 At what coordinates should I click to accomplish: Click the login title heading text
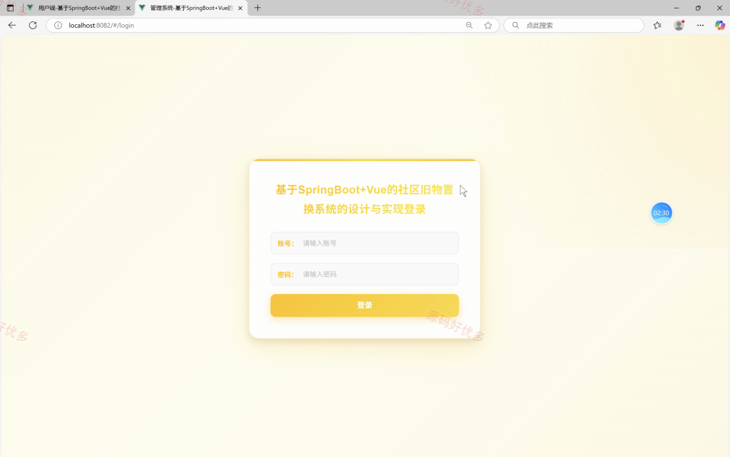point(364,199)
